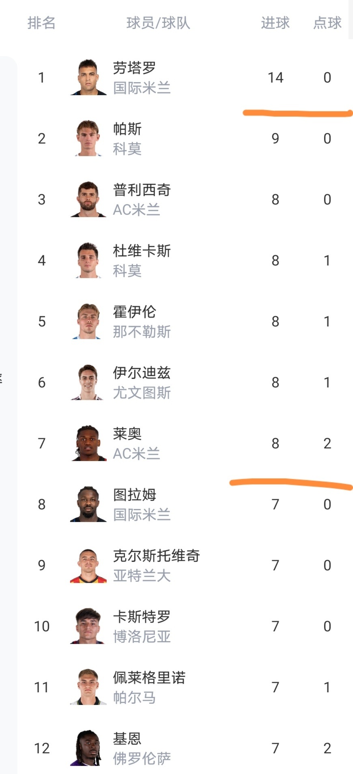Click team name 尤文图斯
The width and height of the screenshot is (353, 774).
point(142,393)
